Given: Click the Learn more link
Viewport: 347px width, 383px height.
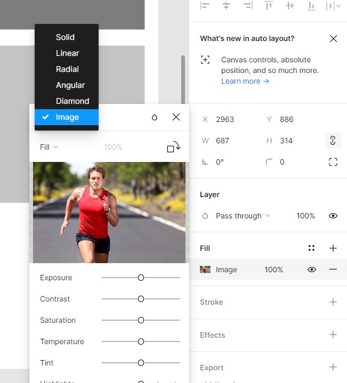Looking at the screenshot, I should click(245, 81).
